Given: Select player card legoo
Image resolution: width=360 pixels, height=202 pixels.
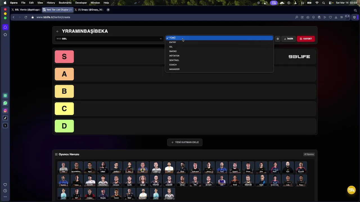Looking at the screenshot, I should click(90, 167).
